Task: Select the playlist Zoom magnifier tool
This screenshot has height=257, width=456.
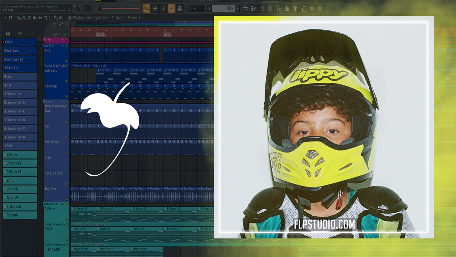Action: 56,17
